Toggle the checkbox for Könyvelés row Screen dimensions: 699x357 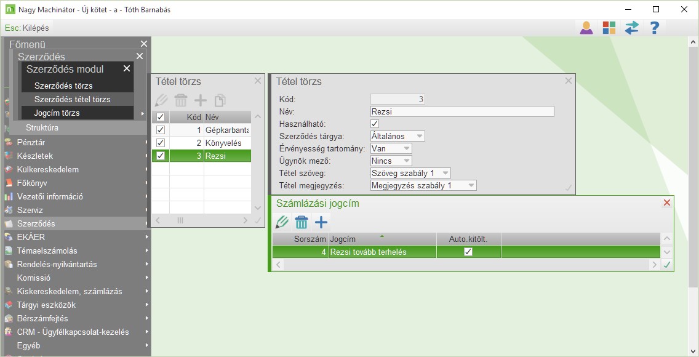pos(161,143)
